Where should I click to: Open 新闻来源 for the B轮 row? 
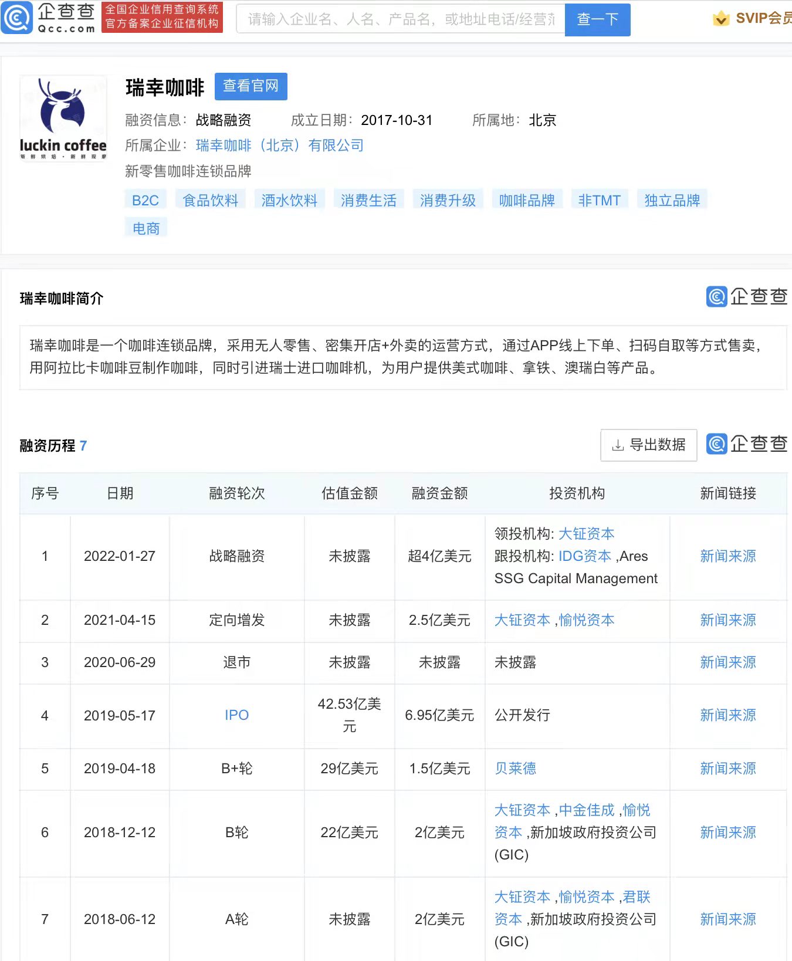coord(728,833)
